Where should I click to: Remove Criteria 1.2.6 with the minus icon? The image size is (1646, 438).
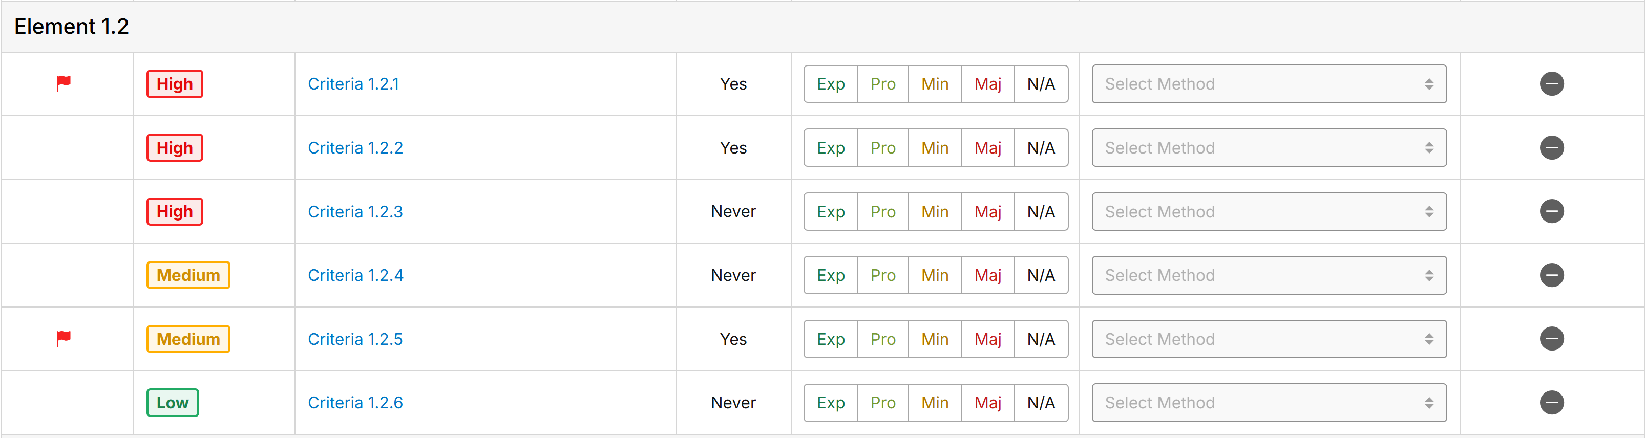[x=1551, y=402]
